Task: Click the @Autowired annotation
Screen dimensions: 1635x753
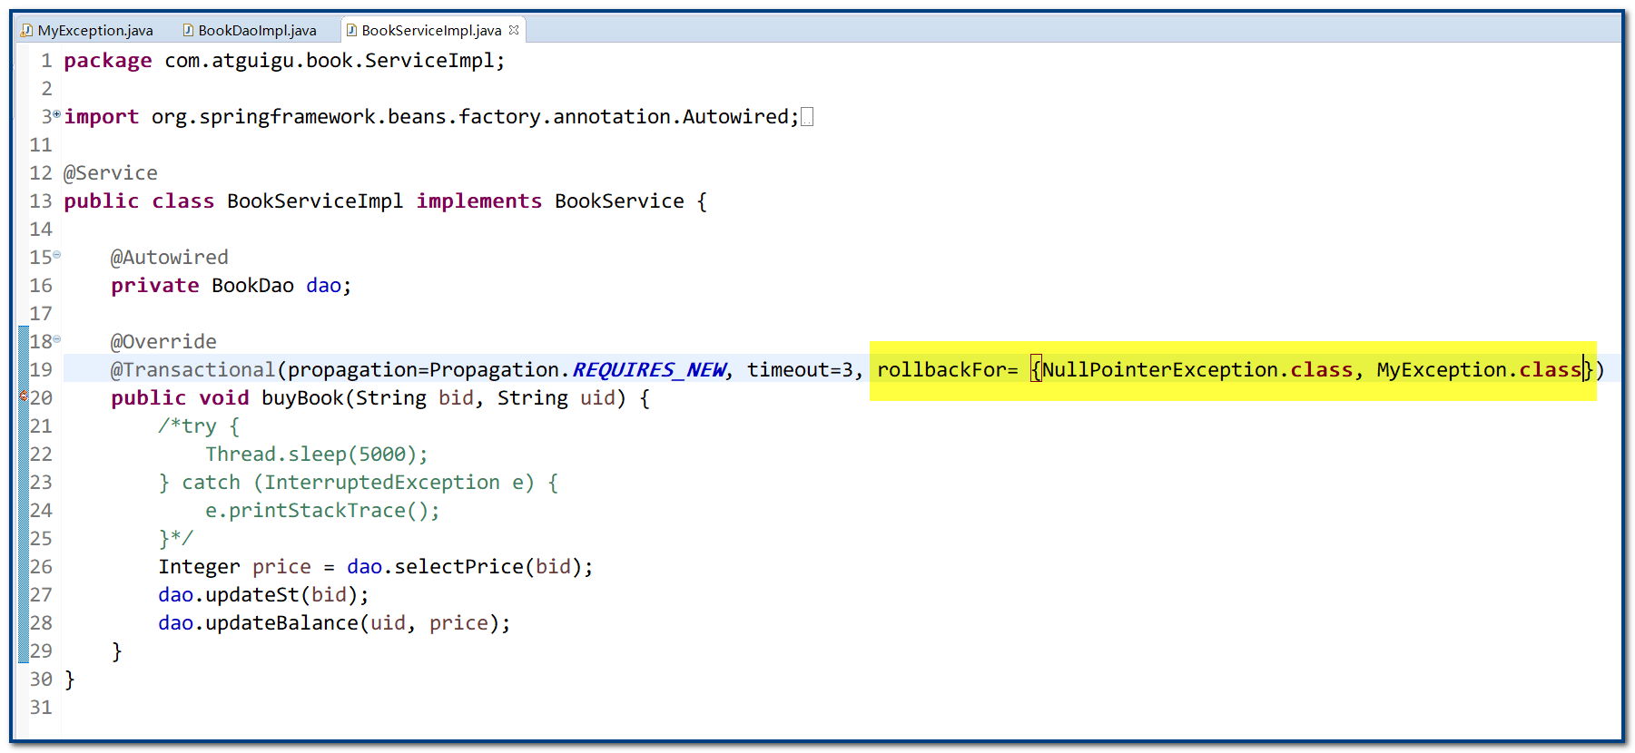Action: pos(170,258)
